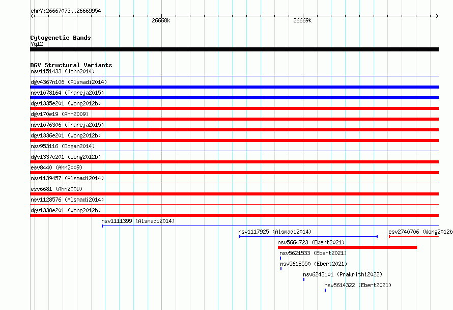Select the esv6681 (Ahn2009) label

(x=56, y=189)
